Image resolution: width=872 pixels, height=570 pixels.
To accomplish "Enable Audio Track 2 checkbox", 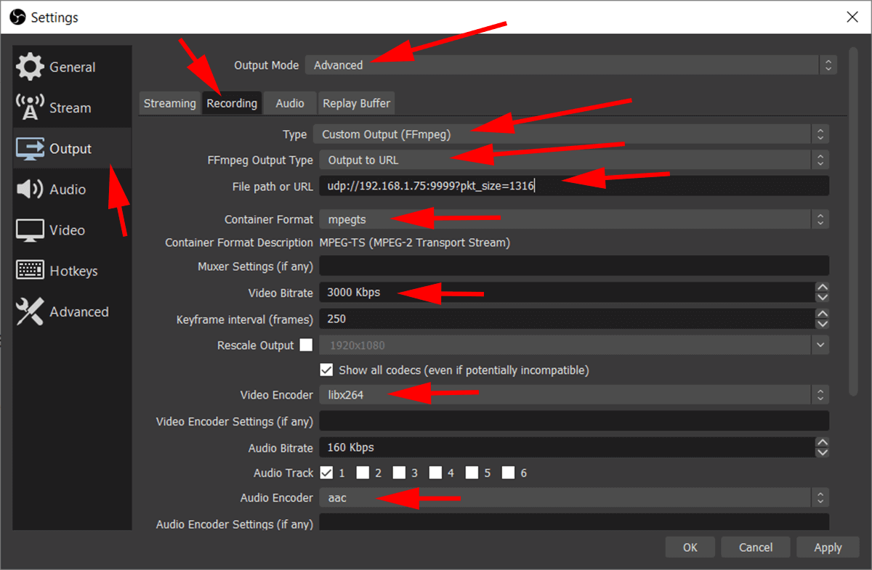I will (x=363, y=473).
